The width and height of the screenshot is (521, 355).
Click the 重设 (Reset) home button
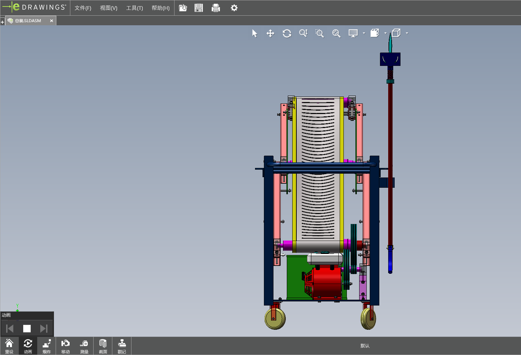tap(9, 346)
